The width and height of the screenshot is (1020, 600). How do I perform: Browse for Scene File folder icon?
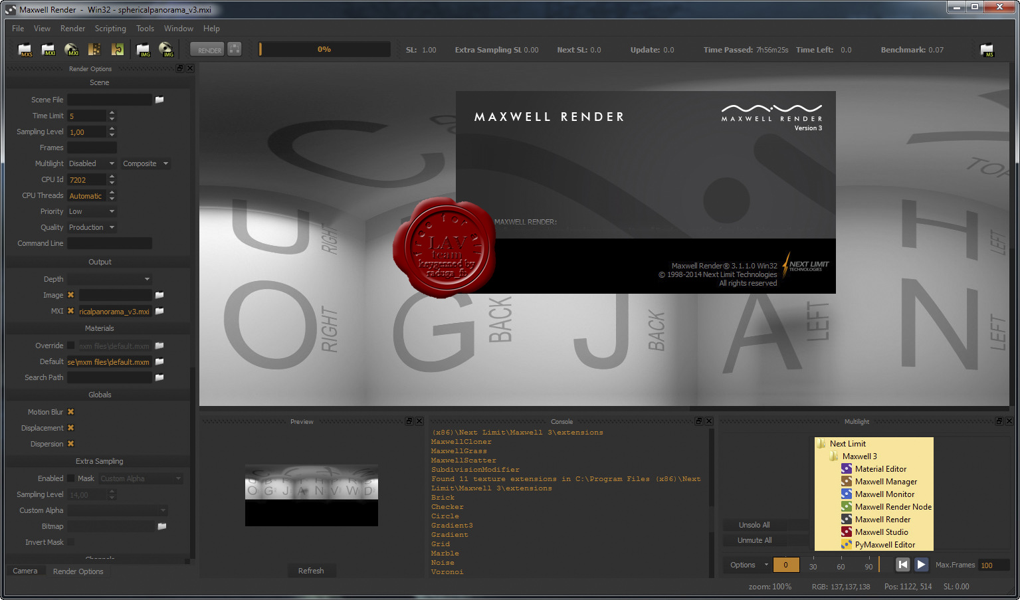tap(159, 100)
